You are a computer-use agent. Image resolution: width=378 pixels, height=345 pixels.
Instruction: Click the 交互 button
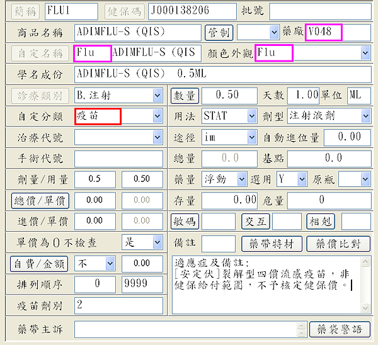coord(255,222)
